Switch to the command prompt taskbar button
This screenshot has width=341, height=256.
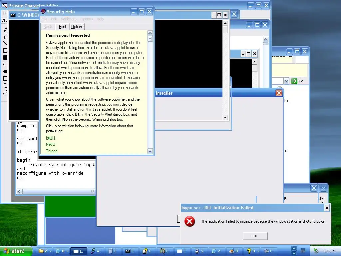click(x=130, y=251)
